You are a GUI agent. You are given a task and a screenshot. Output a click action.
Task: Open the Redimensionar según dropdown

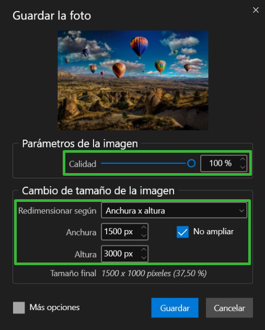pos(174,210)
